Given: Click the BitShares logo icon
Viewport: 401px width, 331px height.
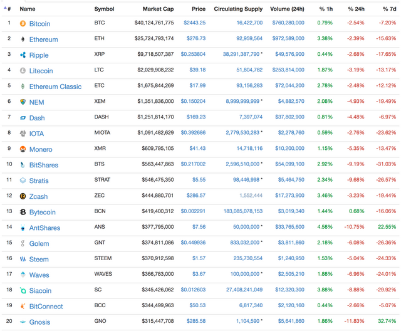Looking at the screenshot, I should click(x=23, y=165).
